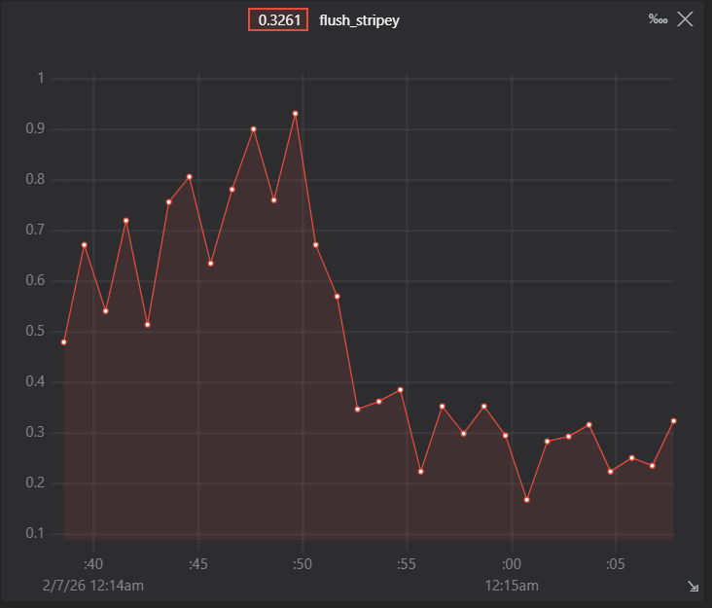Select the 12:15am time label
Viewport: 712px width, 608px height.
tap(512, 586)
